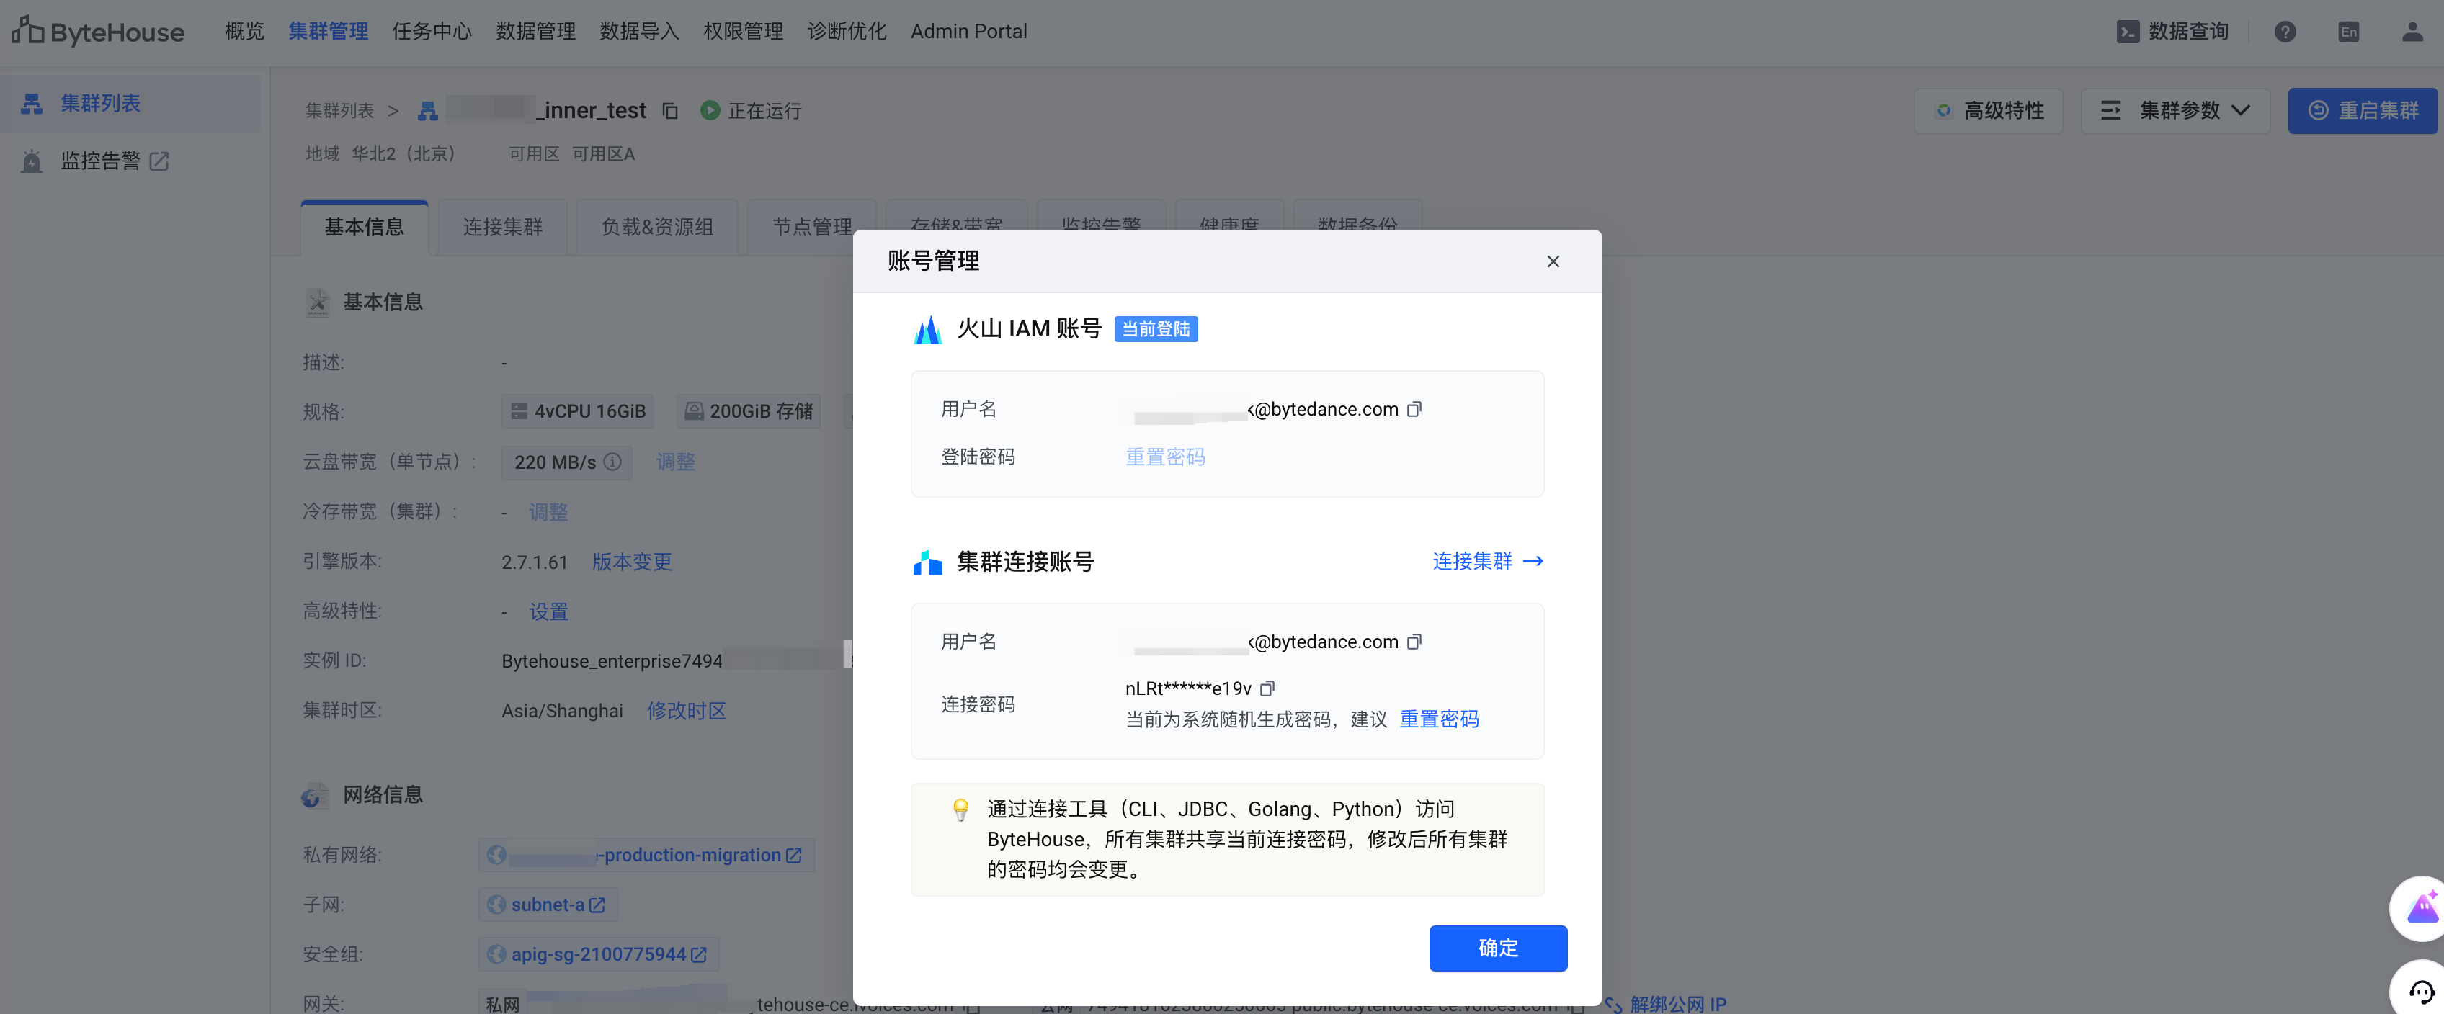The image size is (2444, 1014).
Task: Open the 数据导入 menu
Action: click(638, 31)
